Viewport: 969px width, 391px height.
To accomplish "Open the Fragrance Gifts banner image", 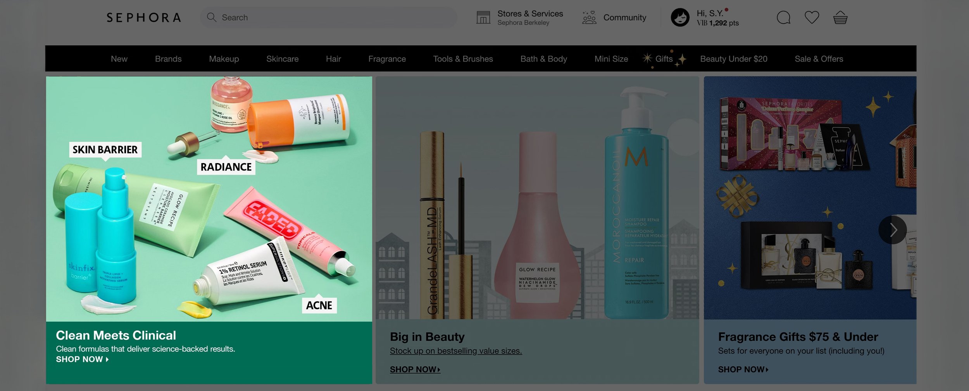I will (x=810, y=198).
